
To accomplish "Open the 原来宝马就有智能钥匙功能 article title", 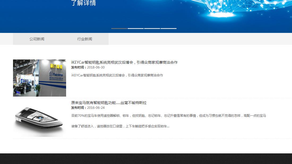I will [109, 103].
